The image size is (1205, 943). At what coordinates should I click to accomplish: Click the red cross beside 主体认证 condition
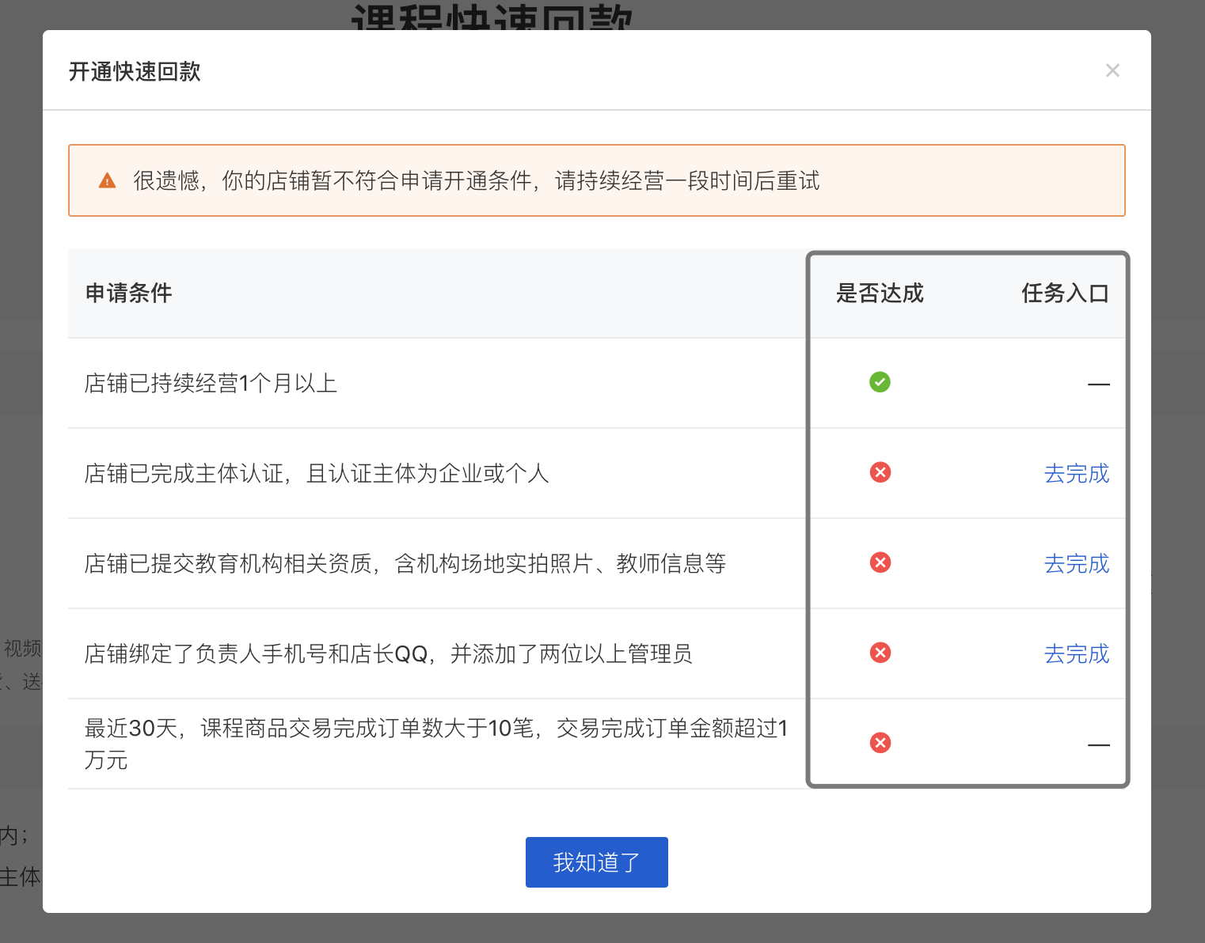pos(880,472)
